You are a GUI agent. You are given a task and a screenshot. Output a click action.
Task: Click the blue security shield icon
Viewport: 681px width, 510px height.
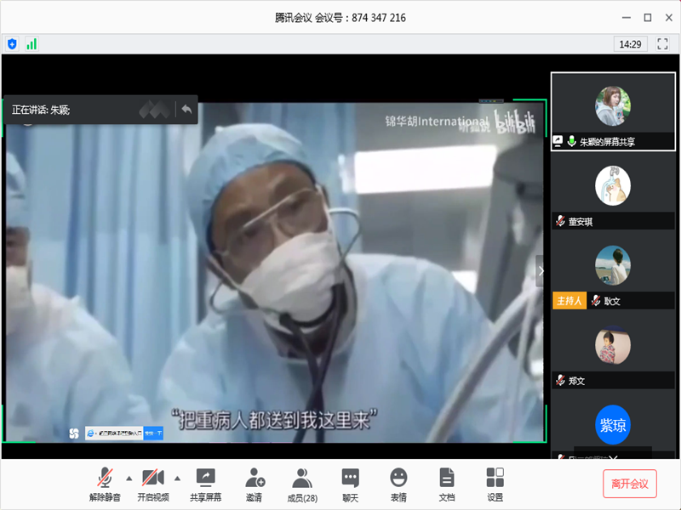(x=12, y=44)
